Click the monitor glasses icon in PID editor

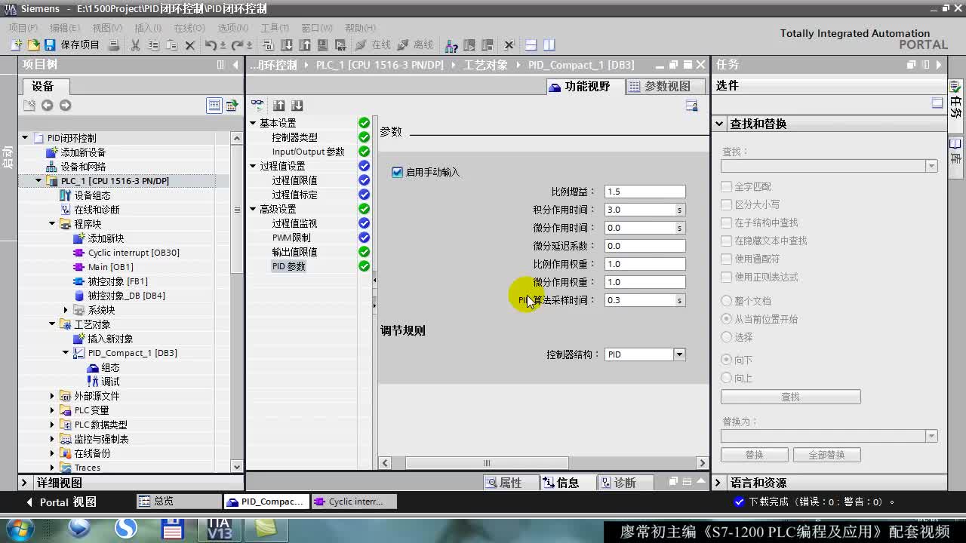tap(257, 106)
